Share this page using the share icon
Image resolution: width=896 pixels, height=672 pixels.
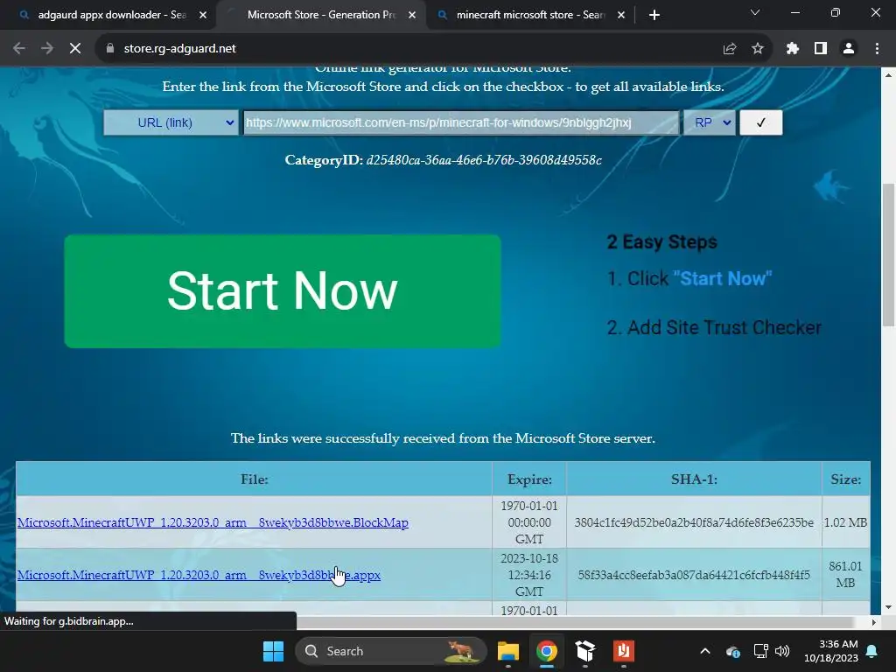730,49
